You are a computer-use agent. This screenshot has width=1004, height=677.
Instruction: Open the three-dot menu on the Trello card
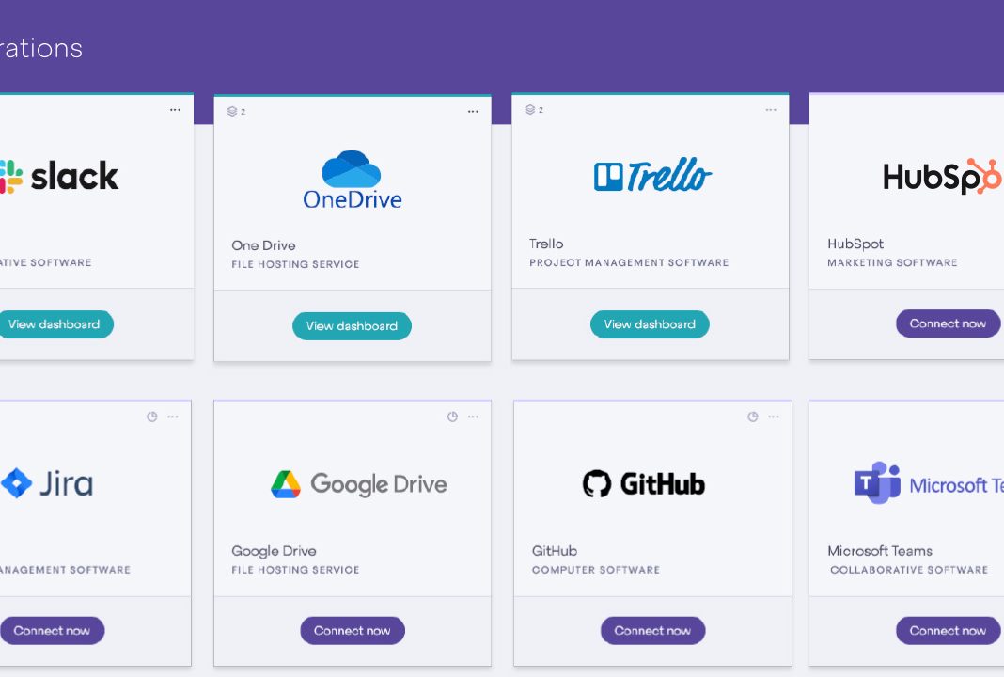click(771, 110)
